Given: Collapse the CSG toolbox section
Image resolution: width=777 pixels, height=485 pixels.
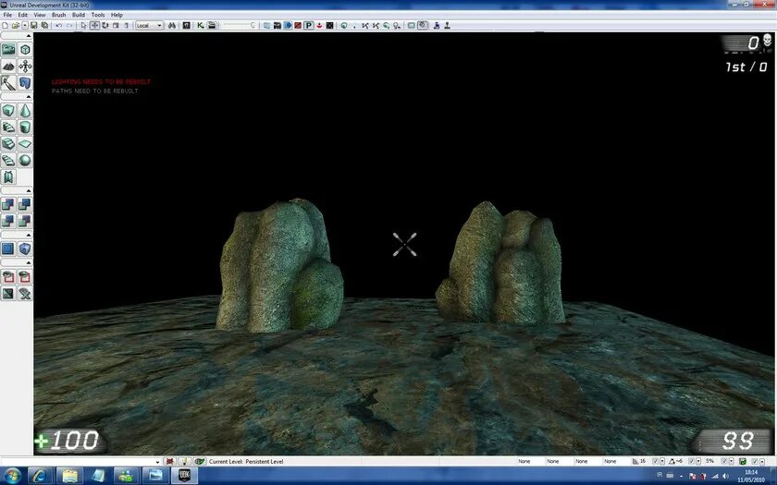Looking at the screenshot, I should [29, 191].
